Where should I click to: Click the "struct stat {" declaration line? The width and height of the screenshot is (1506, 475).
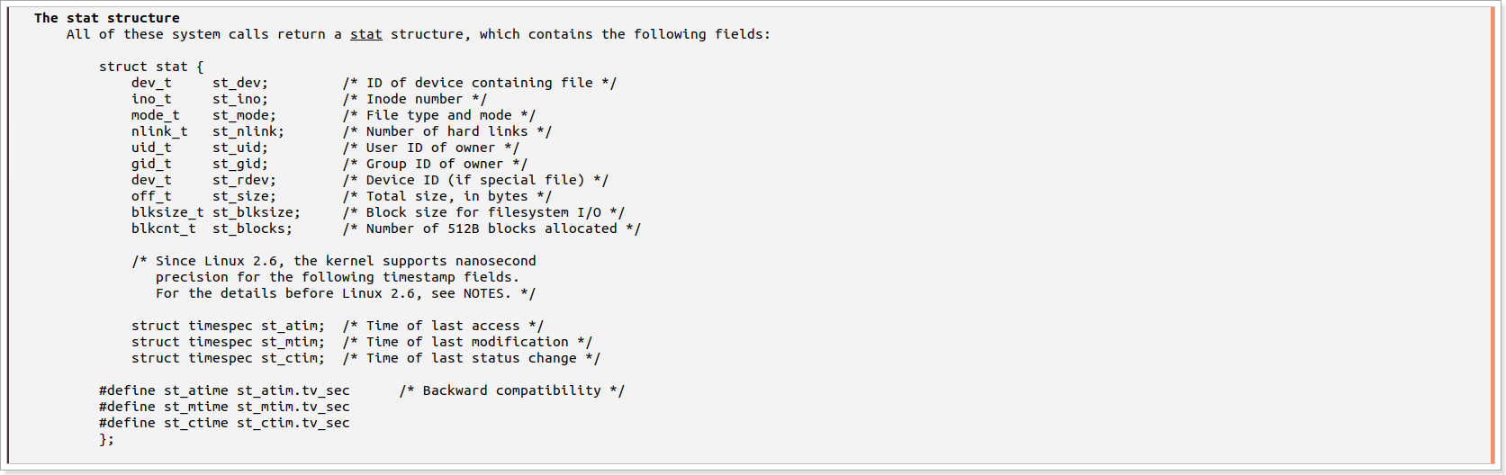click(x=151, y=67)
